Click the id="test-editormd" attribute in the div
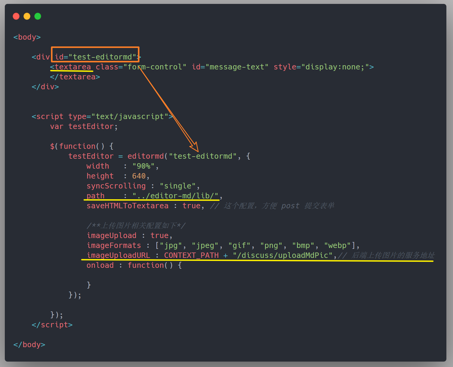The height and width of the screenshot is (367, 453). [96, 57]
